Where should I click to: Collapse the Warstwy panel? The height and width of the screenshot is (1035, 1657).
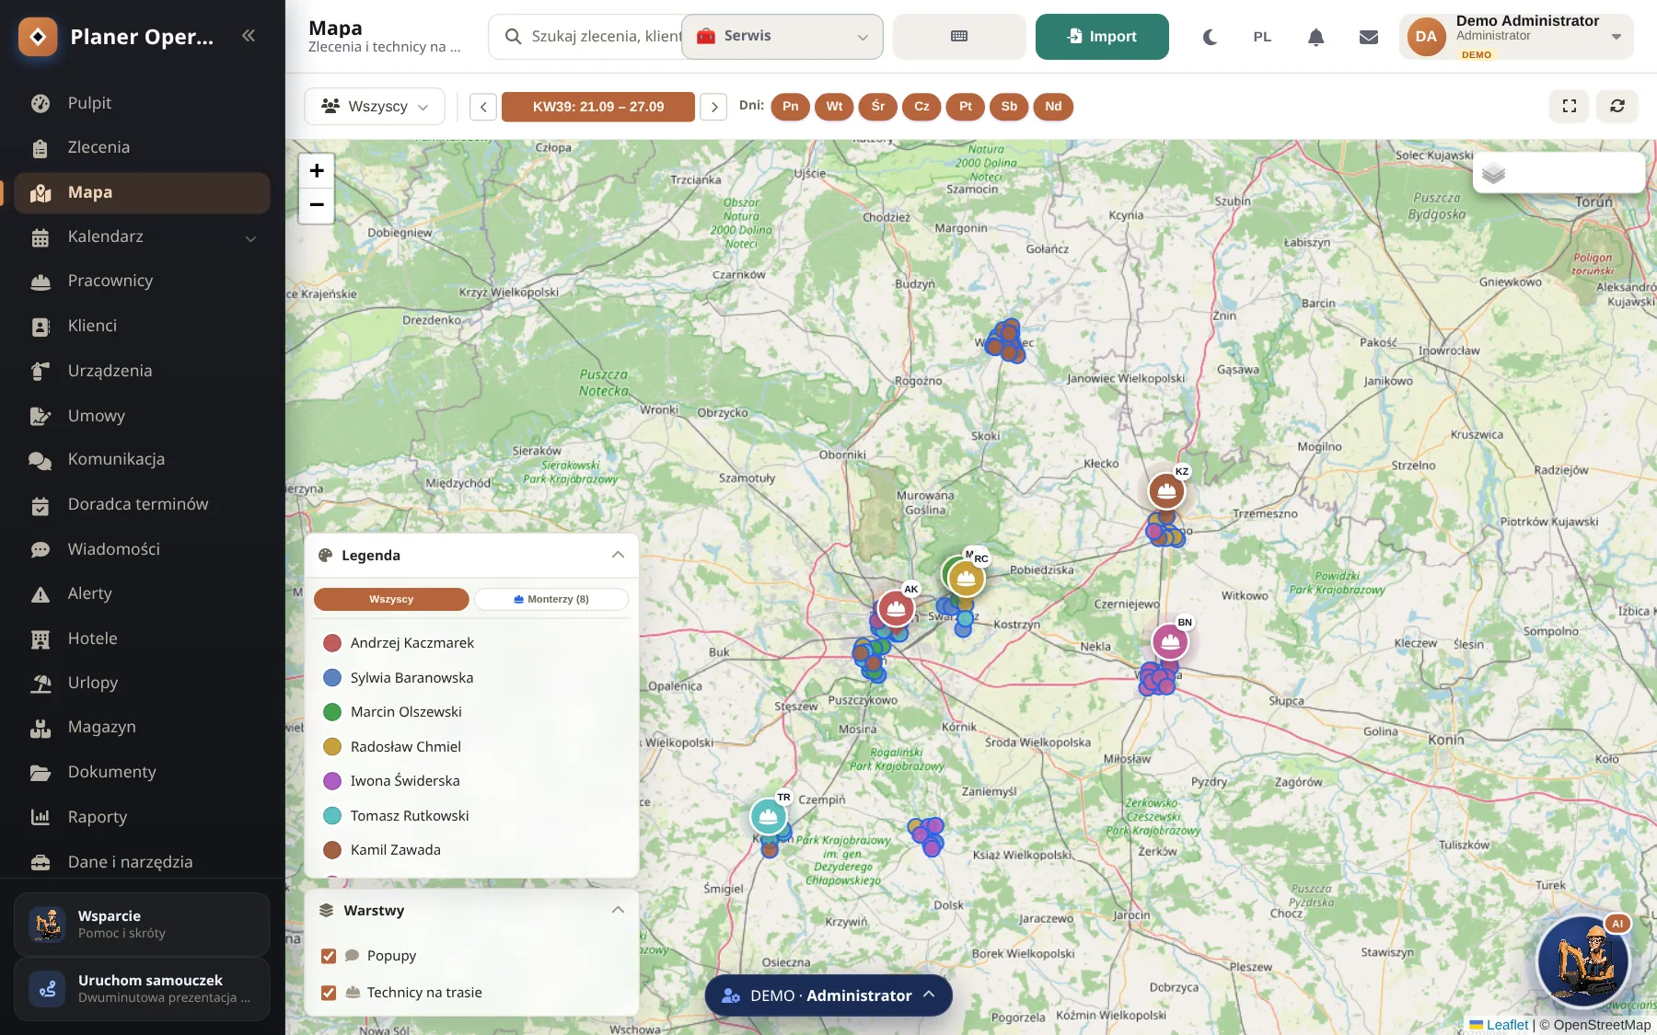click(x=618, y=910)
